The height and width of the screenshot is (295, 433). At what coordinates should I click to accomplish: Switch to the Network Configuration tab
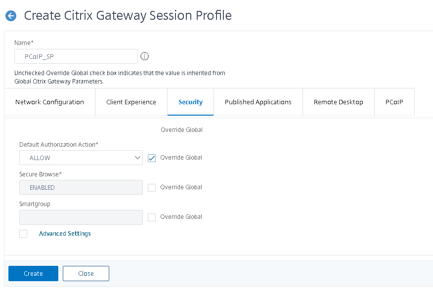click(x=50, y=102)
